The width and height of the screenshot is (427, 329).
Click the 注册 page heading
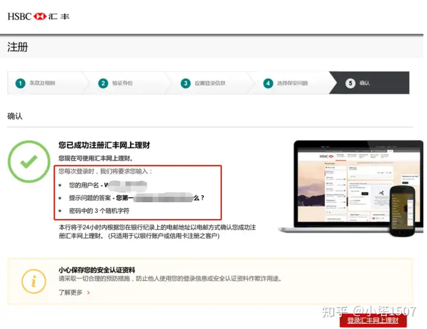(17, 47)
